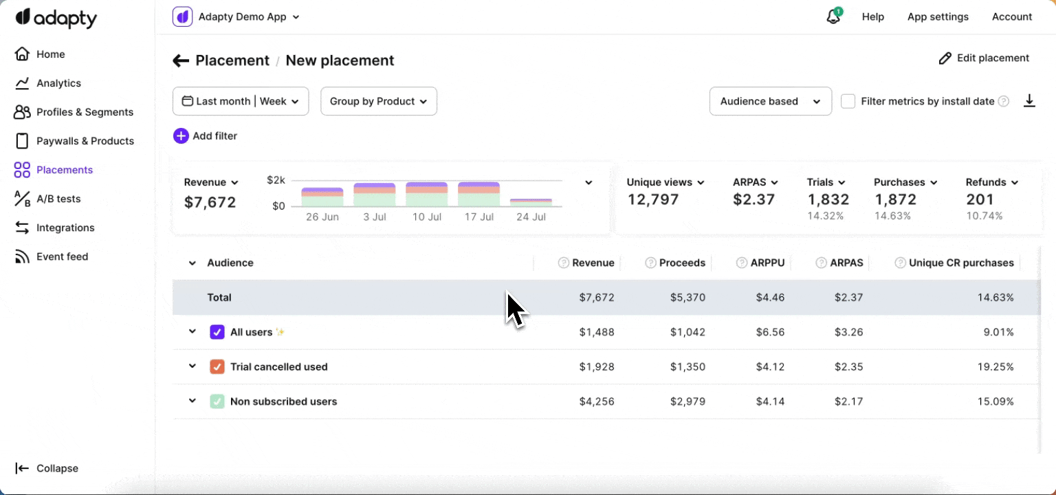Click the notification bell icon

click(x=833, y=17)
